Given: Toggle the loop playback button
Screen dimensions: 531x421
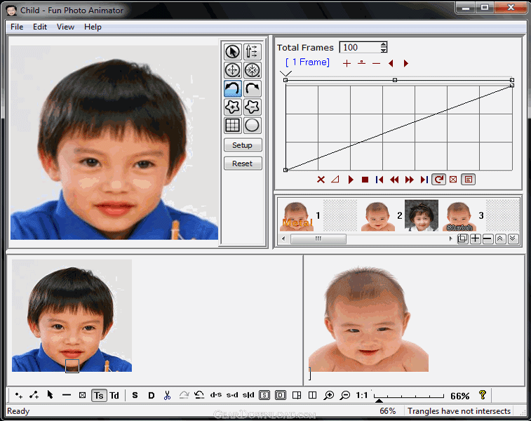Looking at the screenshot, I should coord(438,180).
